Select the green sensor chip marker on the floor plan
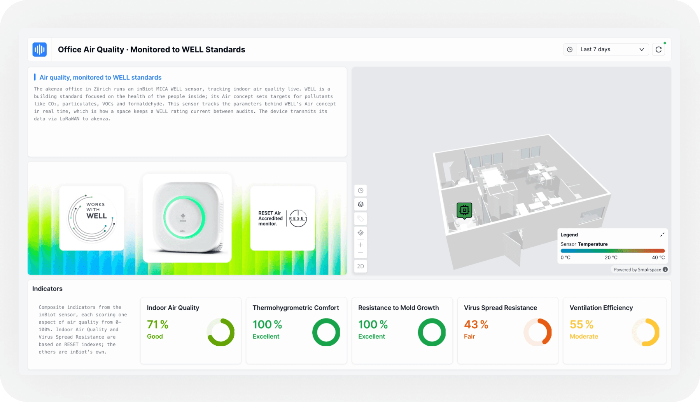 464,211
